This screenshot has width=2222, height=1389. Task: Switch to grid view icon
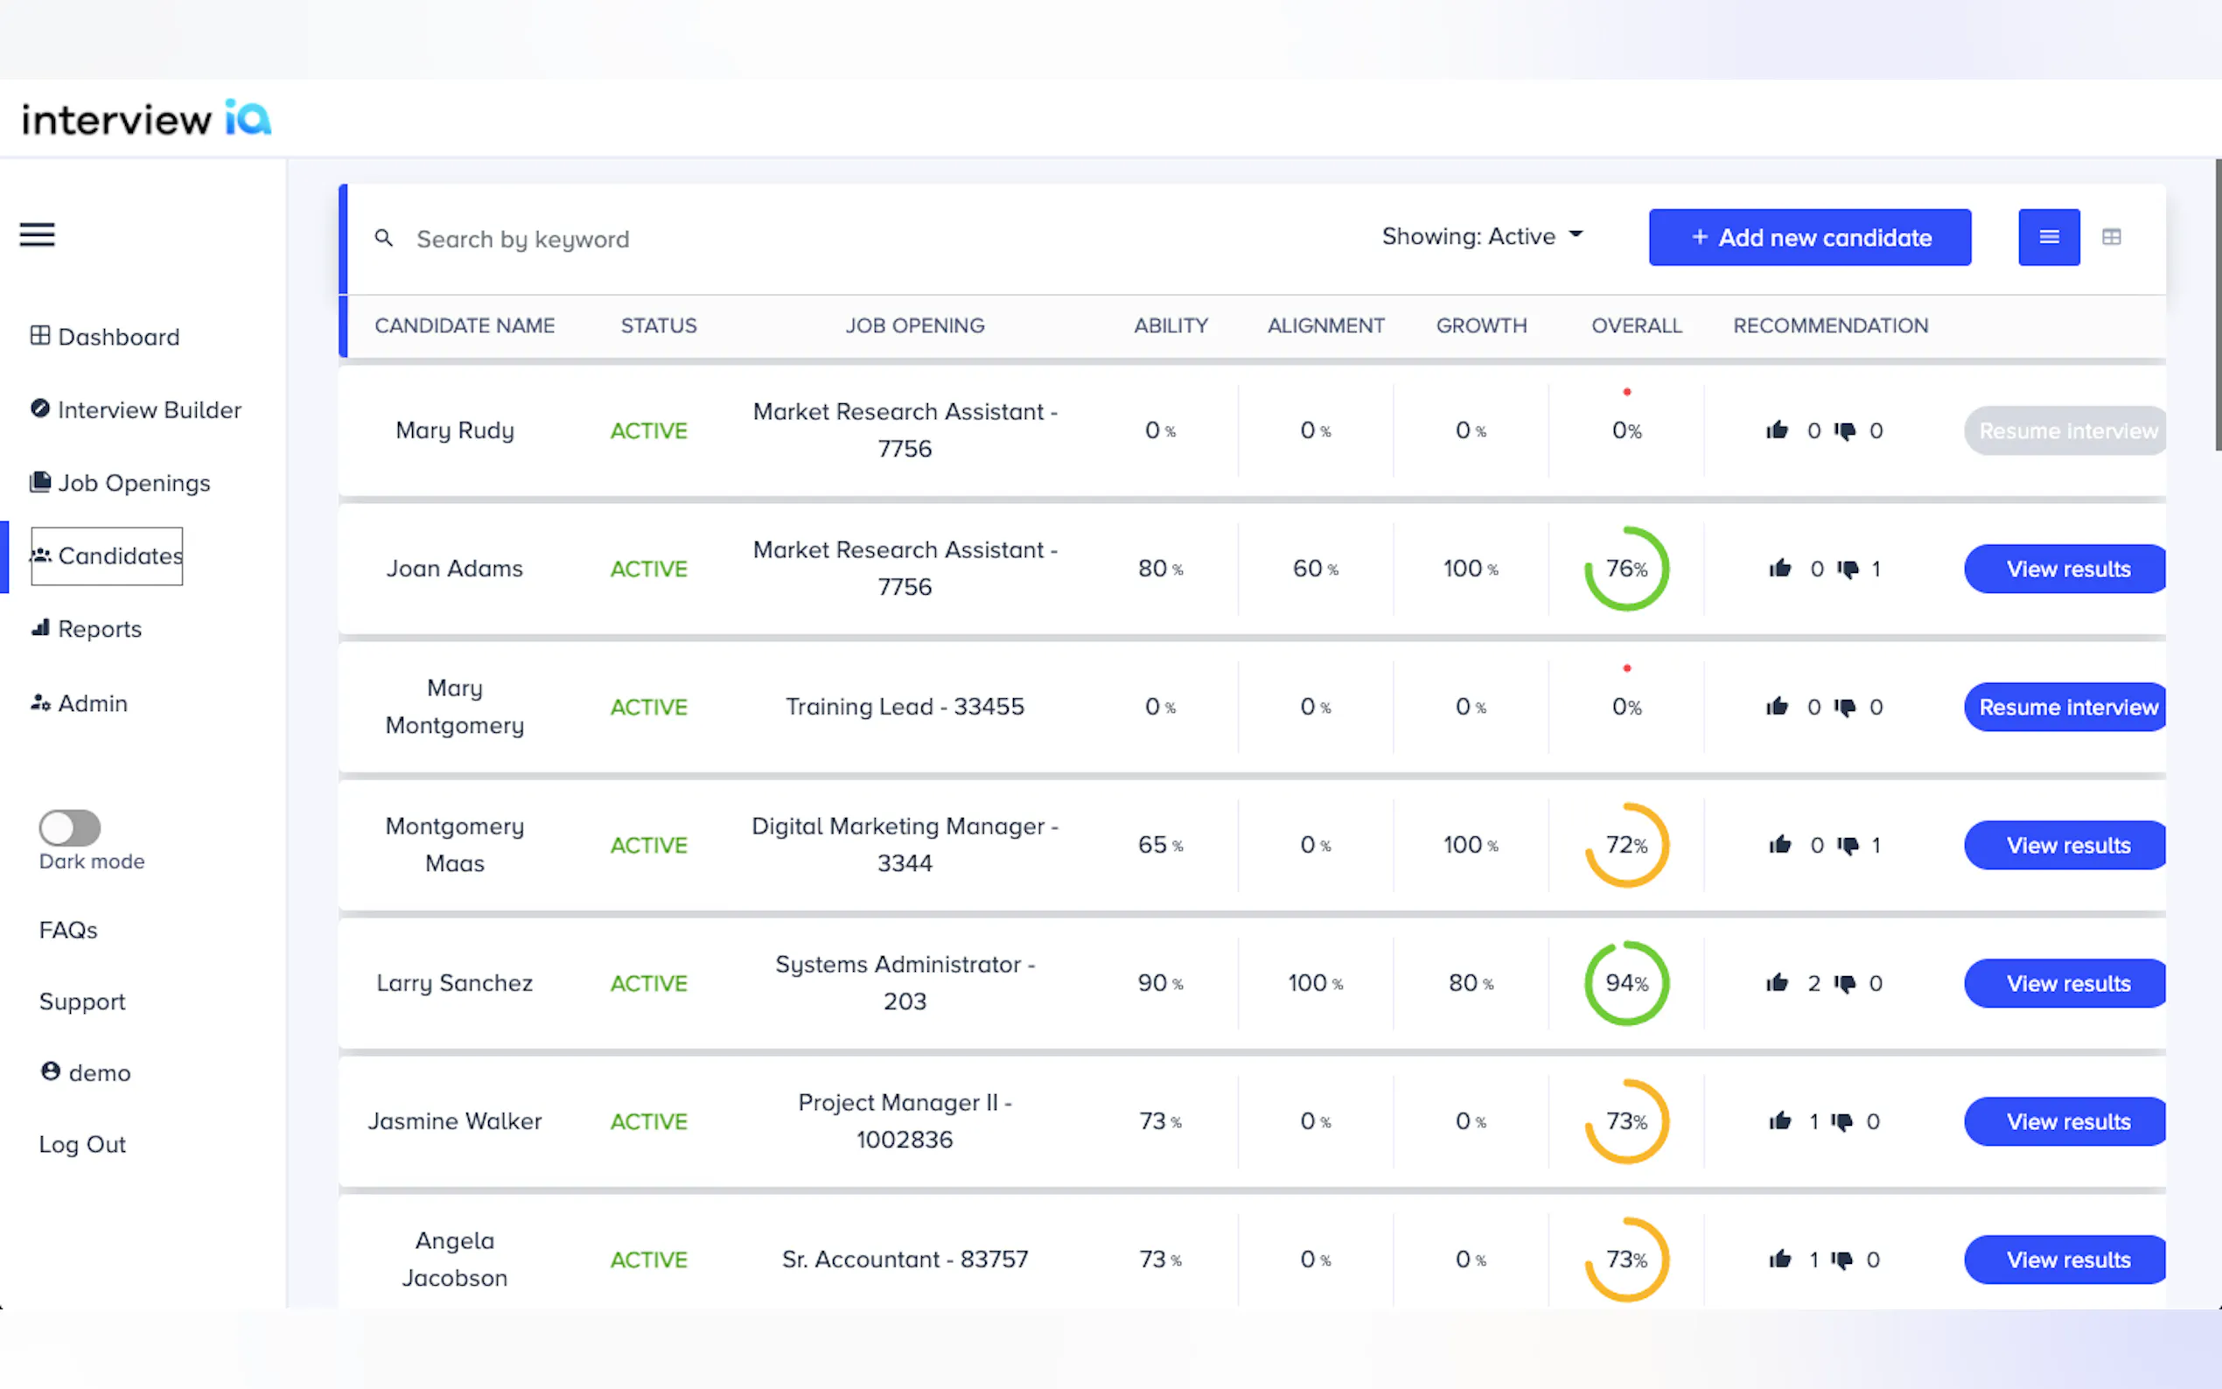click(x=2111, y=237)
